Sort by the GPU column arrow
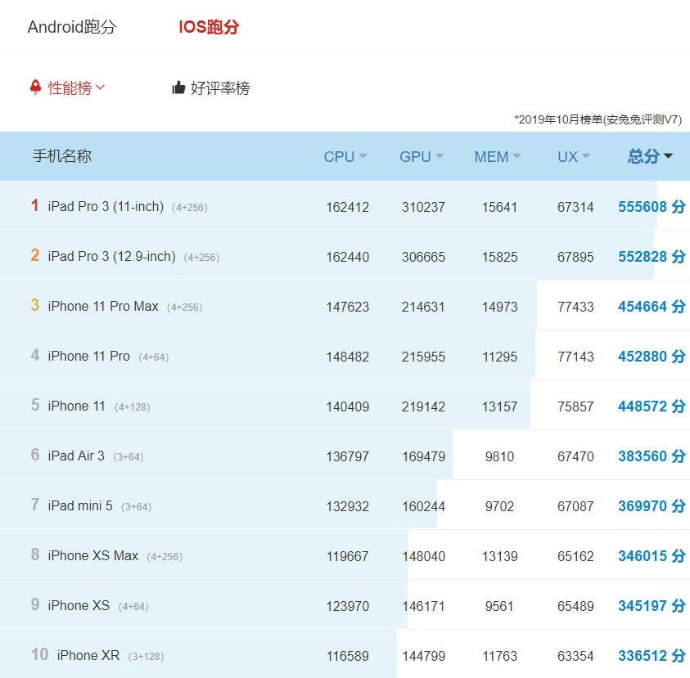This screenshot has width=690, height=678. pyautogui.click(x=440, y=155)
